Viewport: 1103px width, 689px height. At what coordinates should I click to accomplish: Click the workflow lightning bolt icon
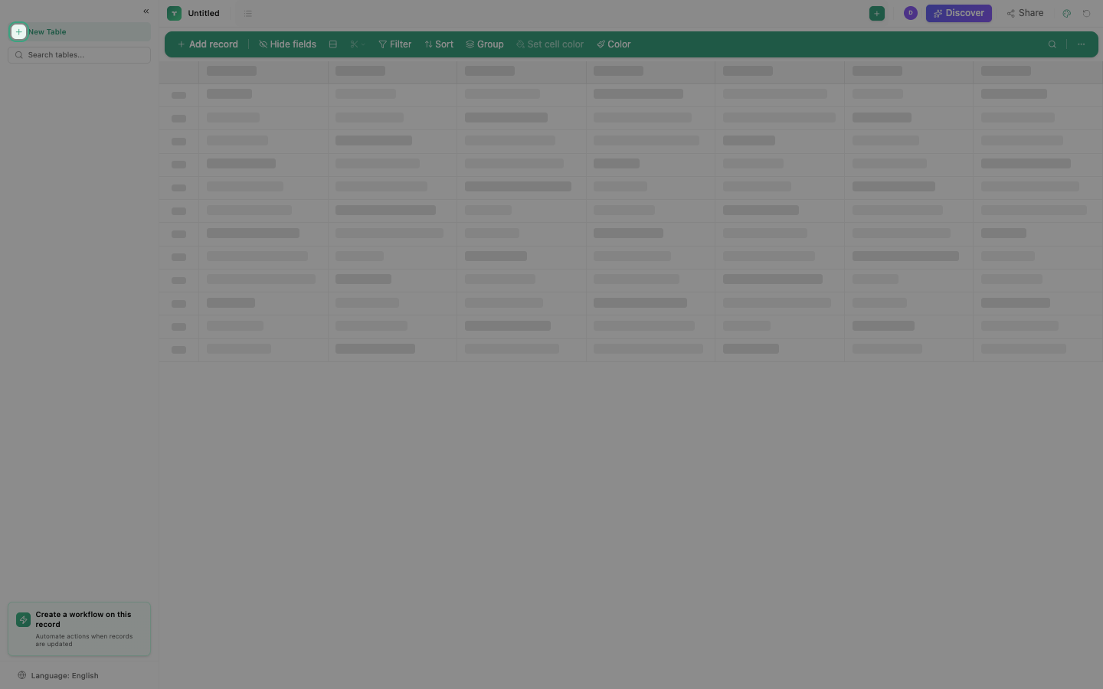coord(24,619)
